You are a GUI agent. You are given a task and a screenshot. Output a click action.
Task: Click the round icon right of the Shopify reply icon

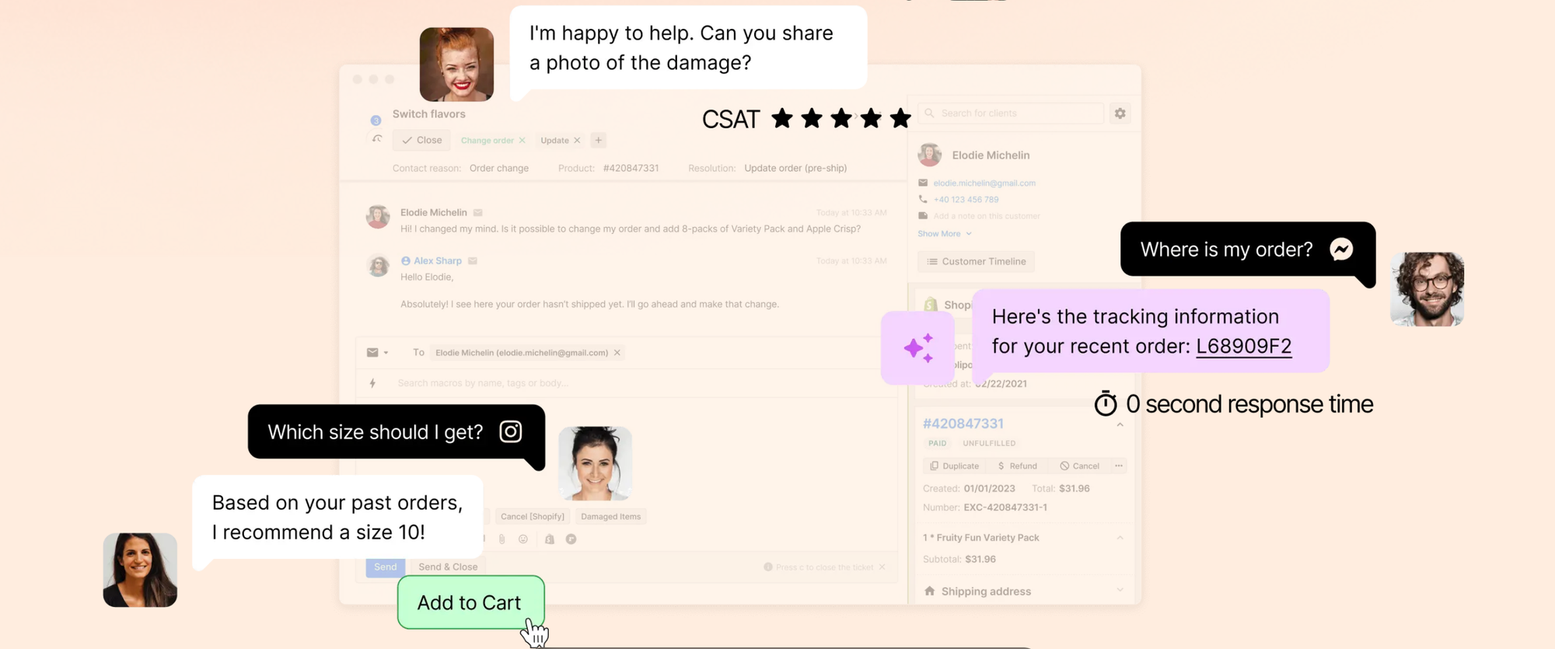(571, 539)
